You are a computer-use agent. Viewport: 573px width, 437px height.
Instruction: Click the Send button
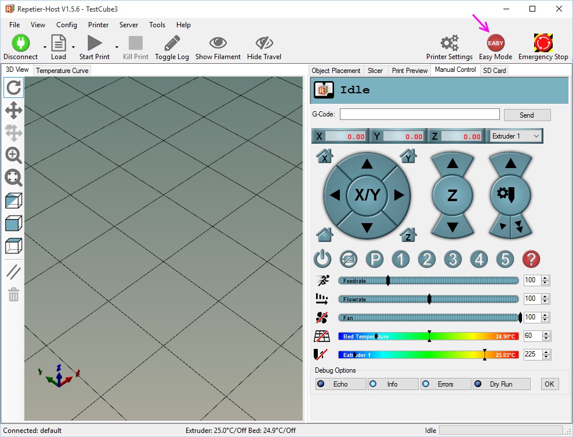(x=527, y=115)
